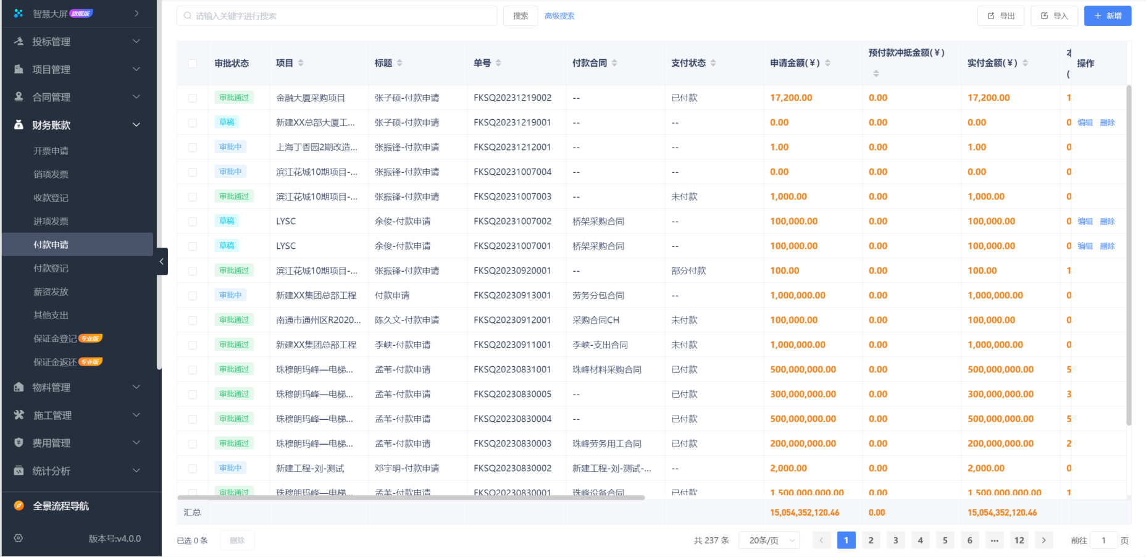Check the checkbox on the FKSQ20231219002 row
Screen dimensions: 1146x557
[192, 98]
